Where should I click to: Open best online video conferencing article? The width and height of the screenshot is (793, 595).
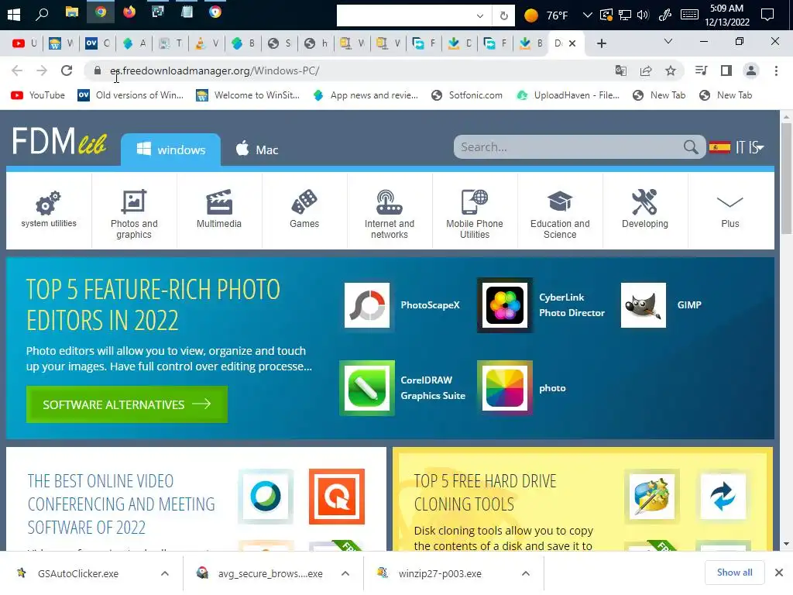[x=122, y=504]
